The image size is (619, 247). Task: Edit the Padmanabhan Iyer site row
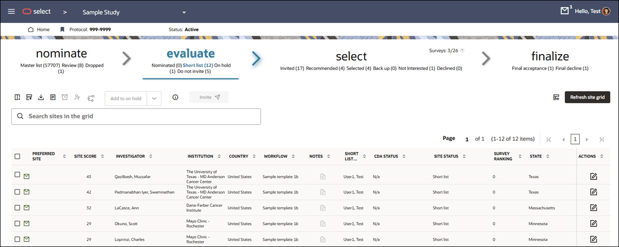tap(593, 191)
